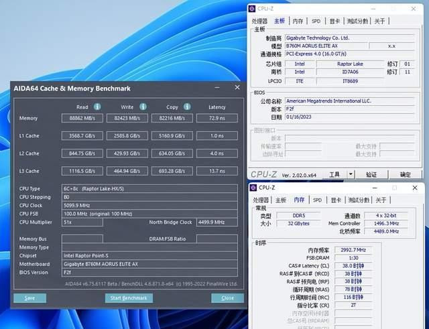The width and height of the screenshot is (429, 329).
Task: Click the top CPU-Z window app icon
Action: pyautogui.click(x=252, y=9)
